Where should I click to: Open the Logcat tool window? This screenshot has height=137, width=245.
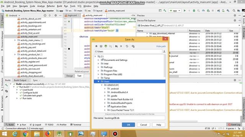[x=36, y=124]
